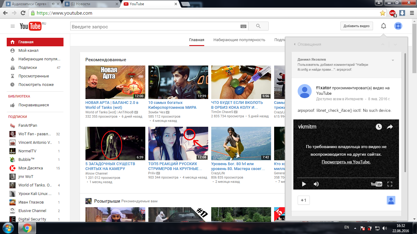This screenshot has width=417, height=234.
Task: Click the share arrow icon on video
Action: click(x=390, y=127)
